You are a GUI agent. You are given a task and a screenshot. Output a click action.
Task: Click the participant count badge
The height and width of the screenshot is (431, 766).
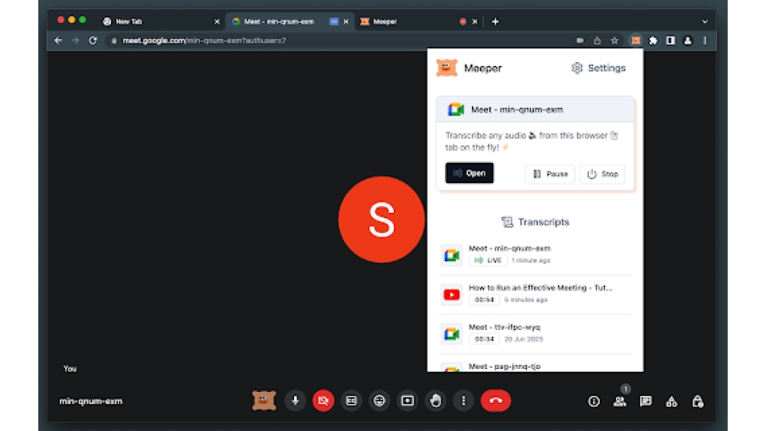pos(625,389)
